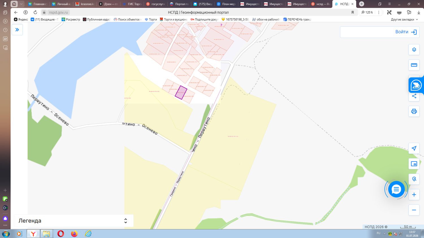Activate the geolocation arrow button

click(414, 148)
